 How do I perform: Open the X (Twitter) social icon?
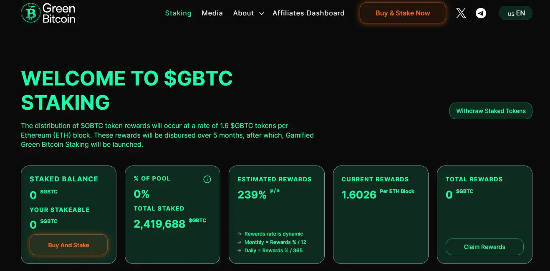(x=461, y=13)
